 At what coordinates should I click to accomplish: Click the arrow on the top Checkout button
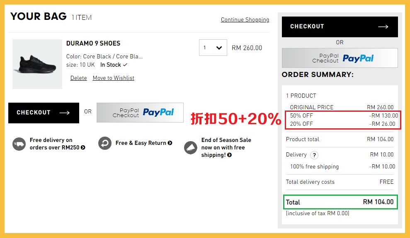coord(383,27)
